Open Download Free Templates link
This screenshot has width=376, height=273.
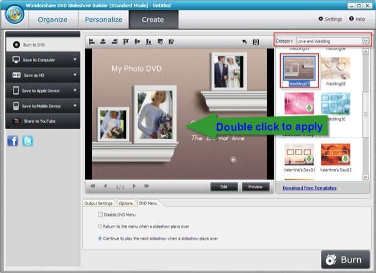point(310,188)
